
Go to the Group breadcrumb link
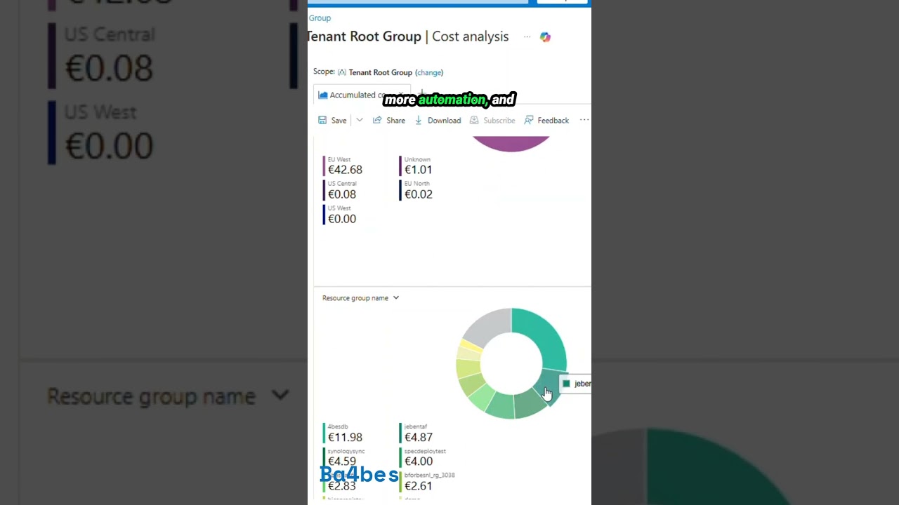(320, 18)
